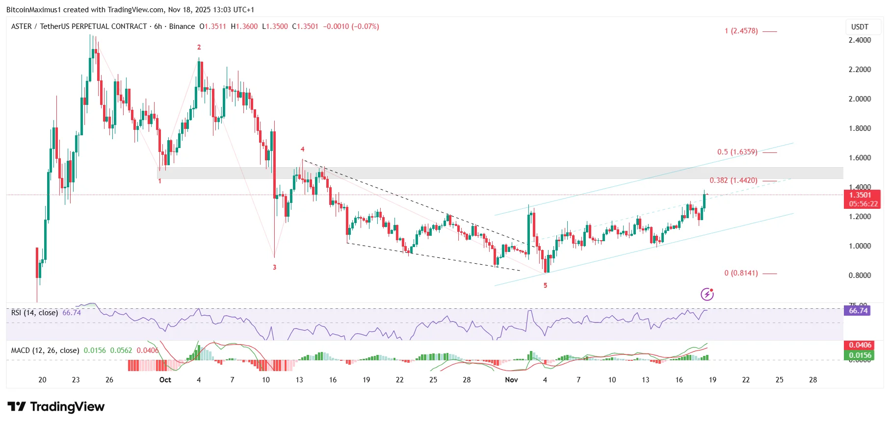This screenshot has height=425, width=890.
Task: Click the Nov date on time axis
Action: click(x=511, y=380)
